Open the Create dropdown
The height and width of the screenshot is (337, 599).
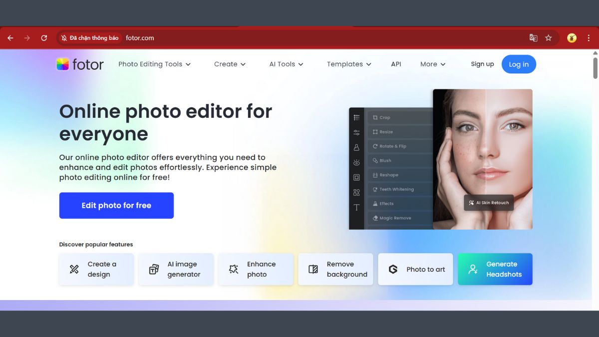[x=229, y=64]
